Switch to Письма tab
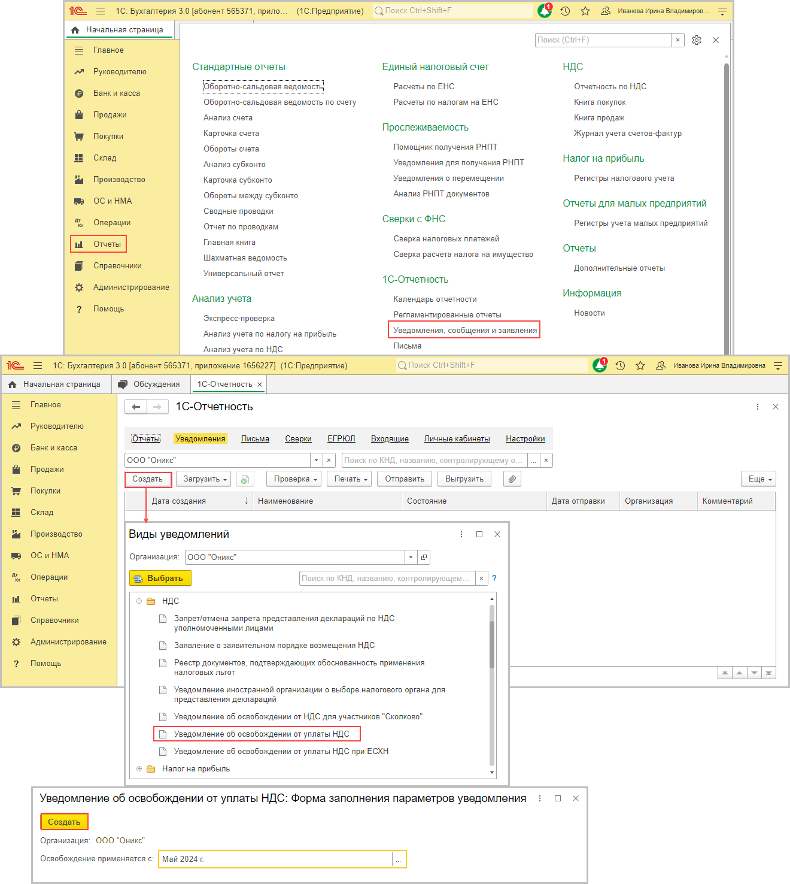Viewport: 790px width, 884px height. 255,439
